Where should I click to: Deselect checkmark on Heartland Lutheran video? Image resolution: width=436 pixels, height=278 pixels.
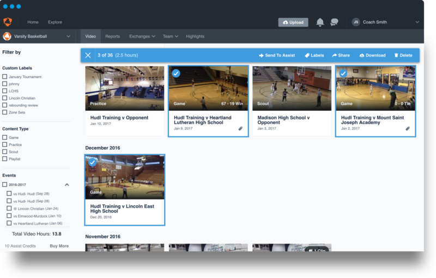tap(176, 74)
